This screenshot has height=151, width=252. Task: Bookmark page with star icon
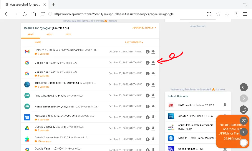[x=218, y=14]
